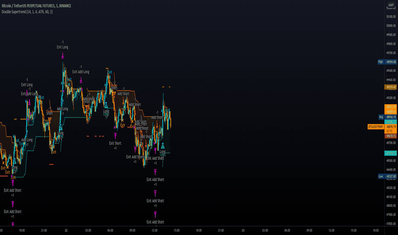Viewport: 398px width, 235px height.
Task: Pick the 49319.47 orange price label
Action: pos(391,87)
